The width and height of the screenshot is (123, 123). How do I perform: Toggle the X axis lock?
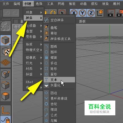point(74,13)
